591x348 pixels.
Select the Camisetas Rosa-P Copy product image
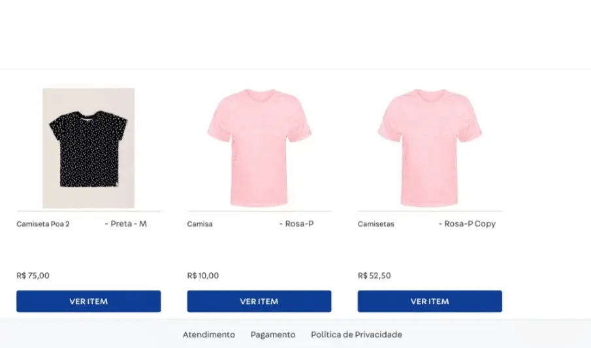430,148
